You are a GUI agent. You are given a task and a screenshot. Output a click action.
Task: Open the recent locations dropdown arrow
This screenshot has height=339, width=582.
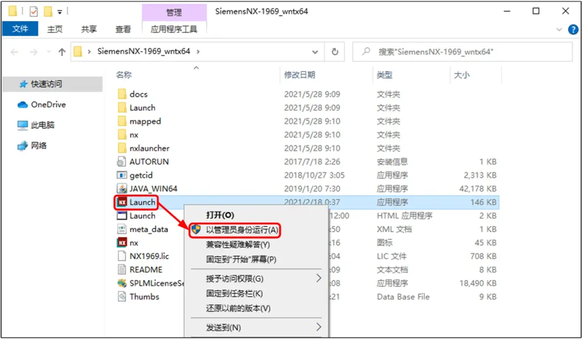pos(49,52)
